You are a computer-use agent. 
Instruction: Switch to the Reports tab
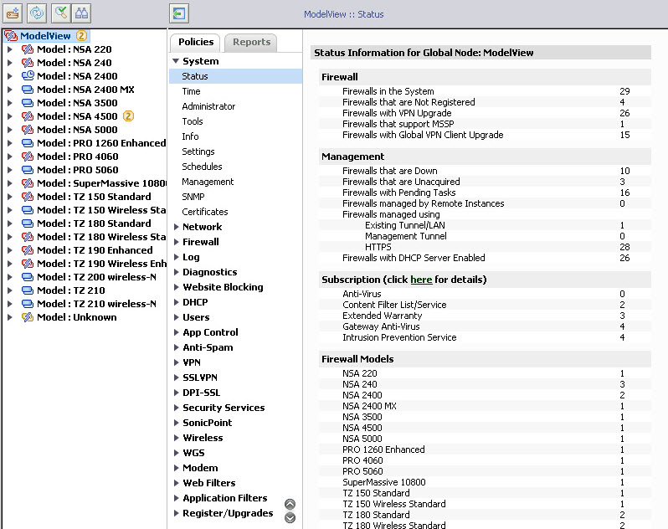click(x=251, y=42)
